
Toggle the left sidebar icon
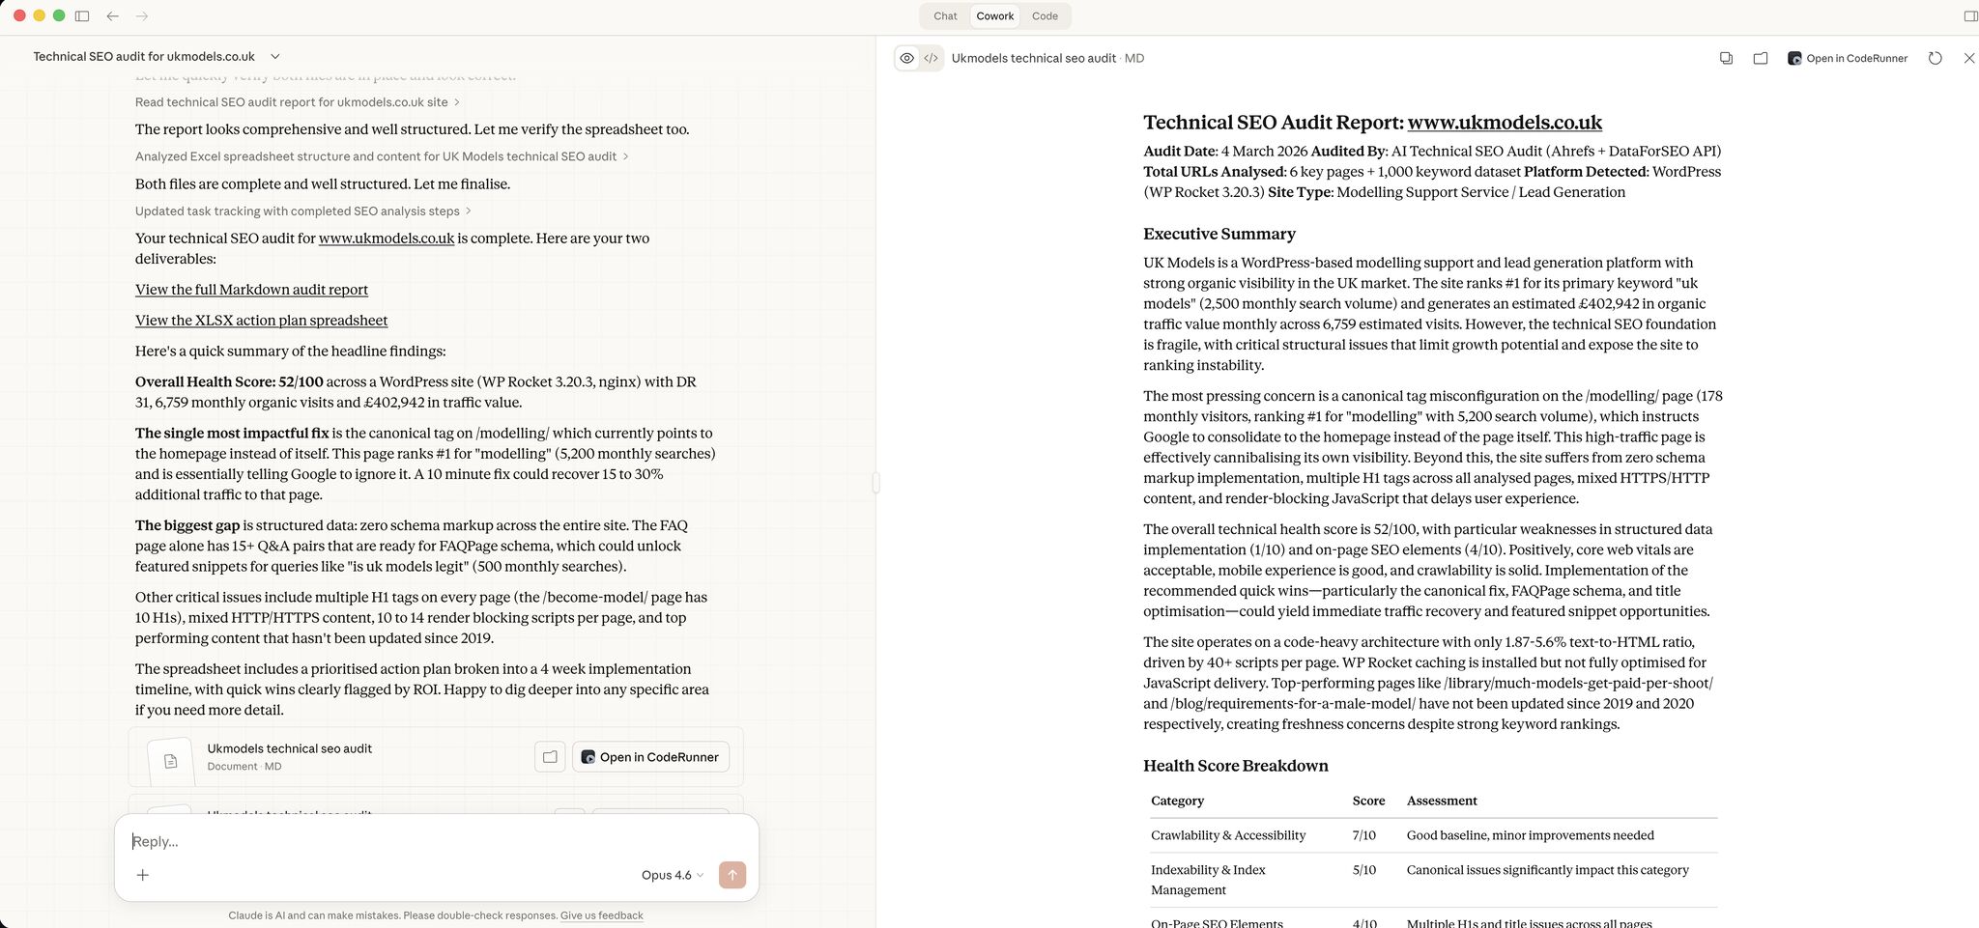[82, 16]
